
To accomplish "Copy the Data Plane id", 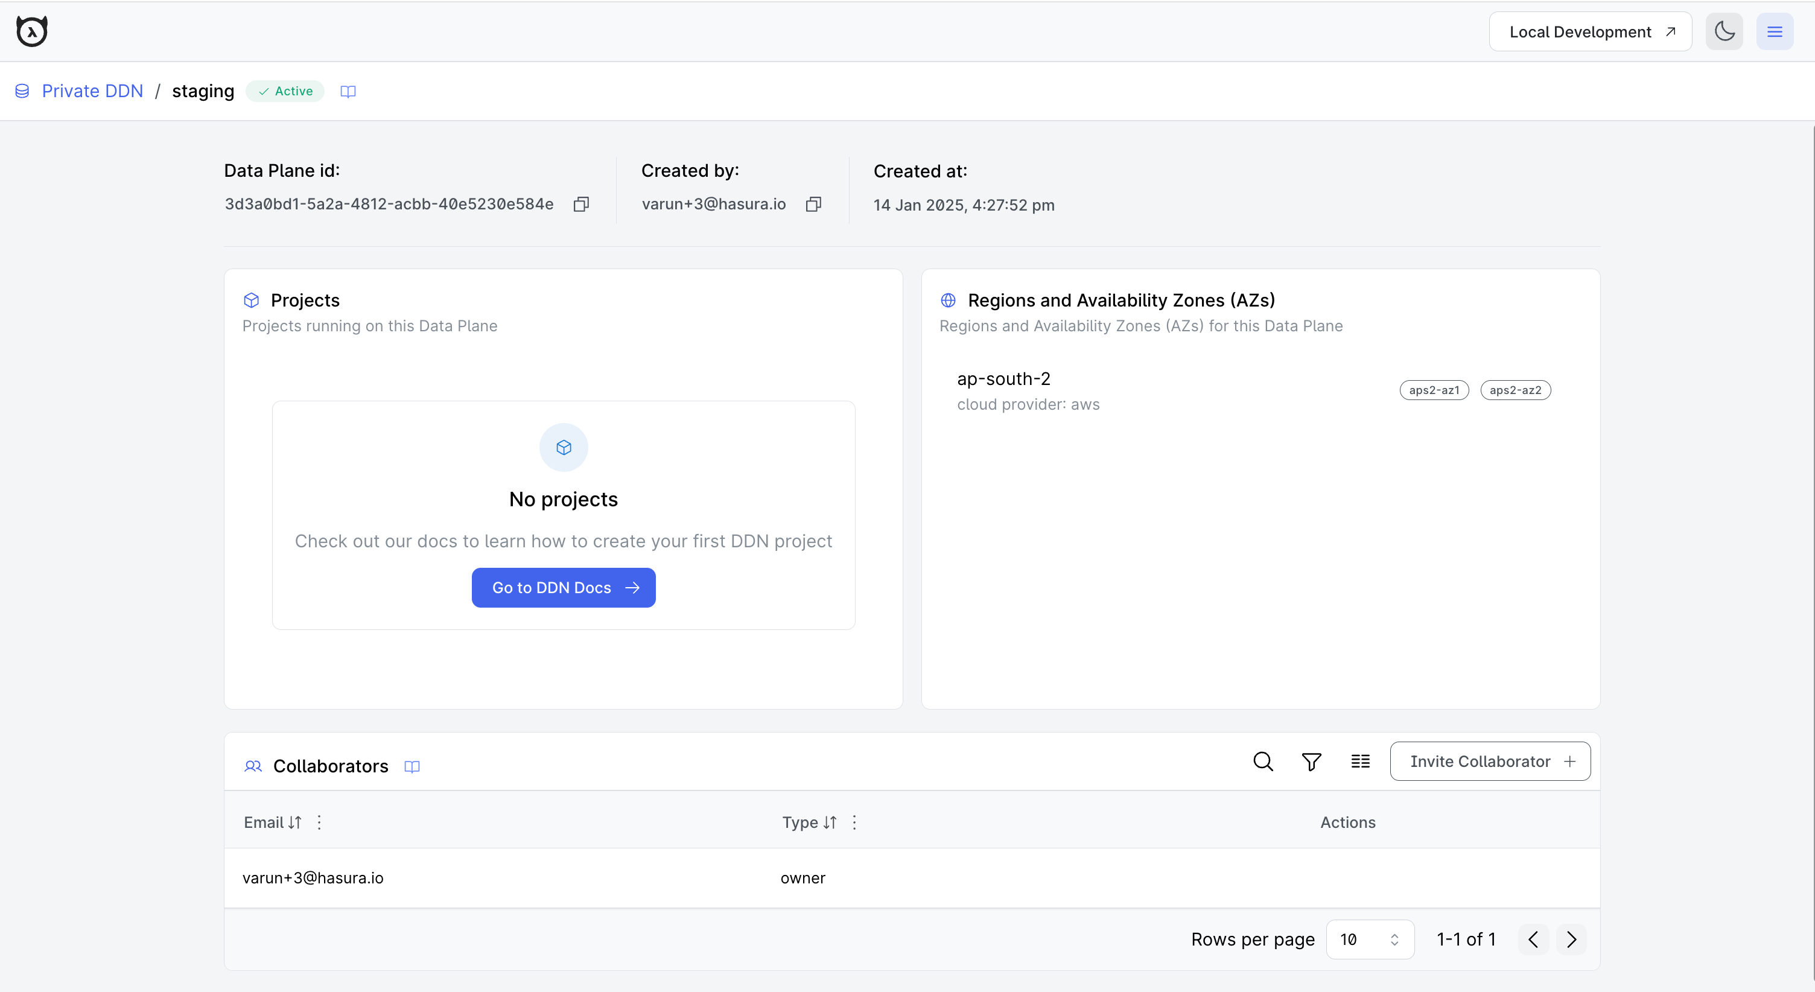I will [x=580, y=205].
